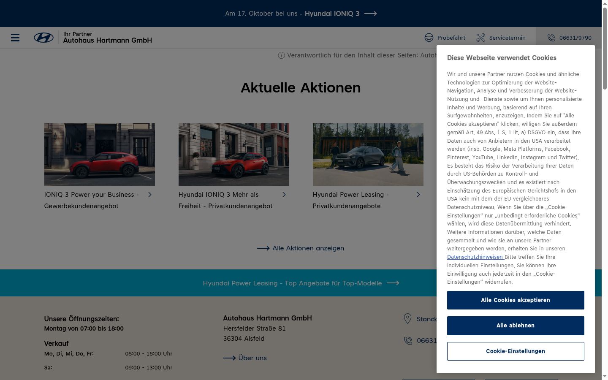Image resolution: width=608 pixels, height=380 pixels.
Task: Click arrow beside Alle Aktionen anzeigen
Action: [x=263, y=248]
